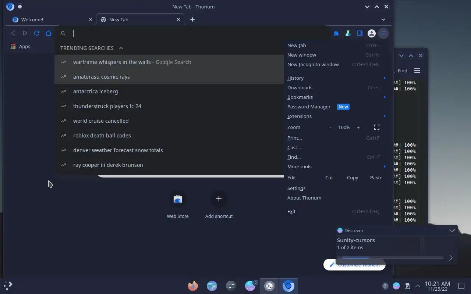Select 'antarctica iceberg' trending search
The width and height of the screenshot is (471, 294).
pyautogui.click(x=169, y=92)
